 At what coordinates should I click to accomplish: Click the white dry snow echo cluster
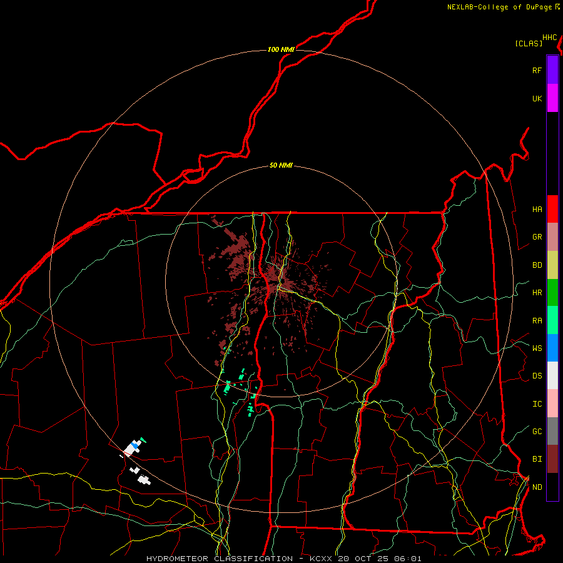coord(132,448)
